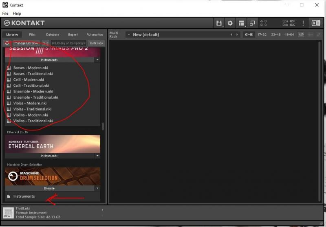Open the Options gear icon

coord(230,23)
